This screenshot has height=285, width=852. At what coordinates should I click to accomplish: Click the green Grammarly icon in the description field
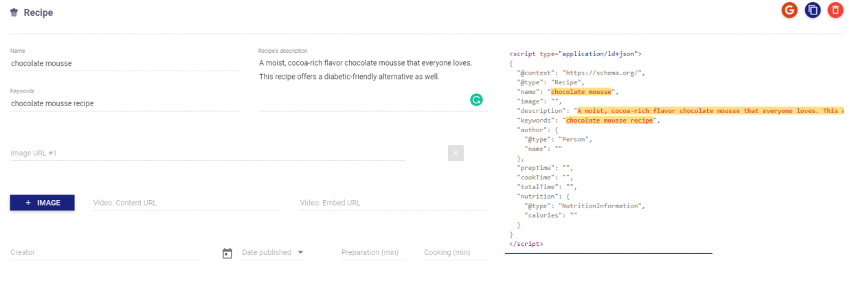pyautogui.click(x=476, y=100)
